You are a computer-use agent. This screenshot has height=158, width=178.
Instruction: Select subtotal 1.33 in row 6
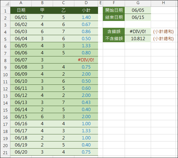pos(86,46)
